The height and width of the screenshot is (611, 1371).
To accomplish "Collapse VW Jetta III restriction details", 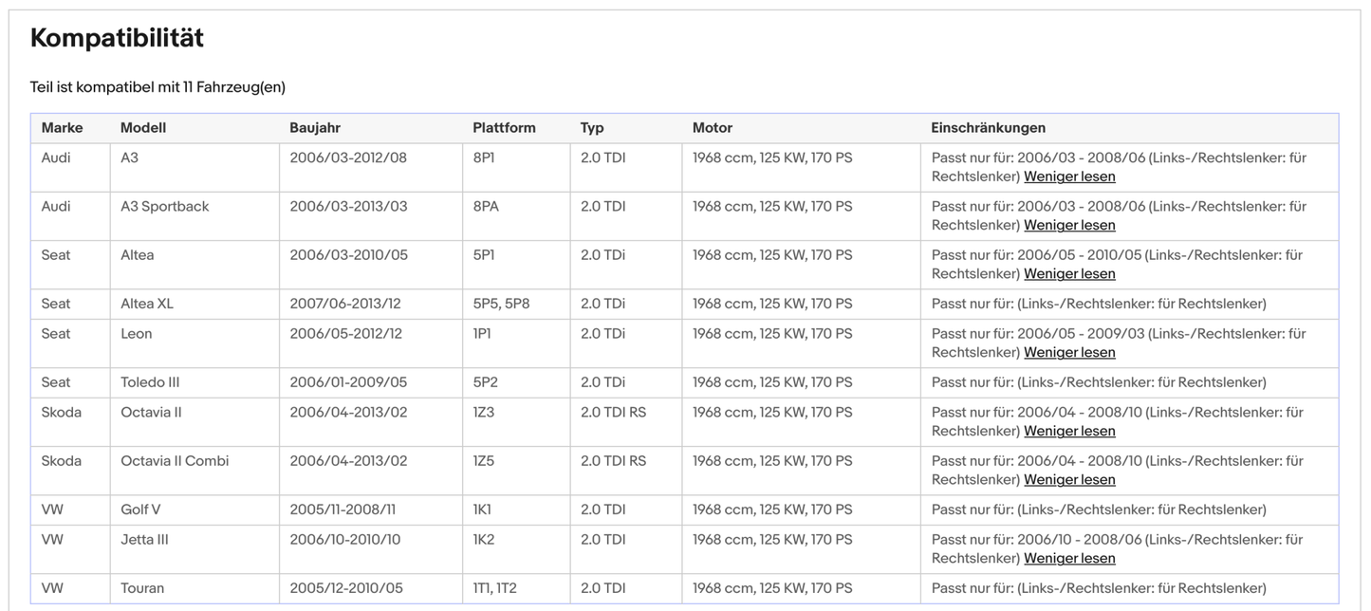I will 1069,558.
